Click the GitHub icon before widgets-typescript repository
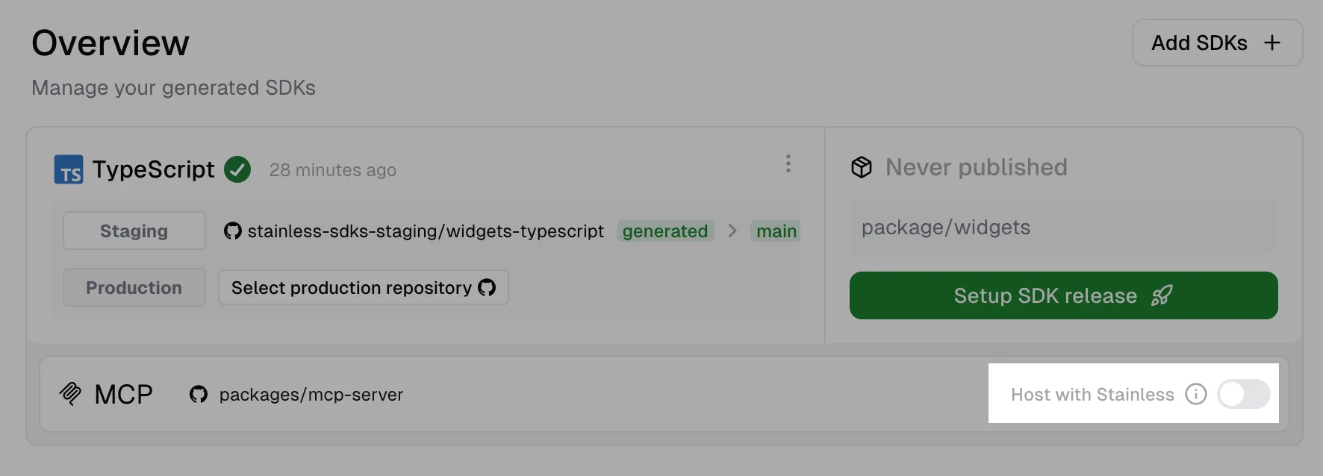1323x476 pixels. point(232,231)
